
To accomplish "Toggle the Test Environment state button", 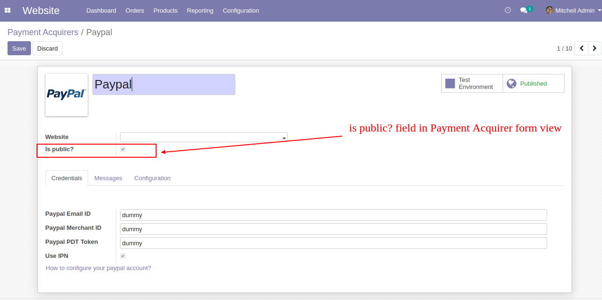I will 472,83.
